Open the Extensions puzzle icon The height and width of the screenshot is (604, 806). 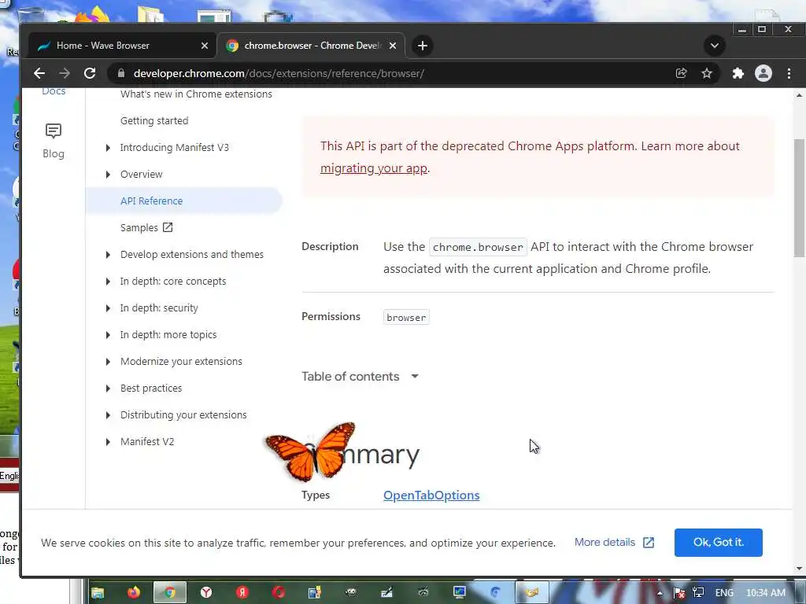pyautogui.click(x=738, y=73)
